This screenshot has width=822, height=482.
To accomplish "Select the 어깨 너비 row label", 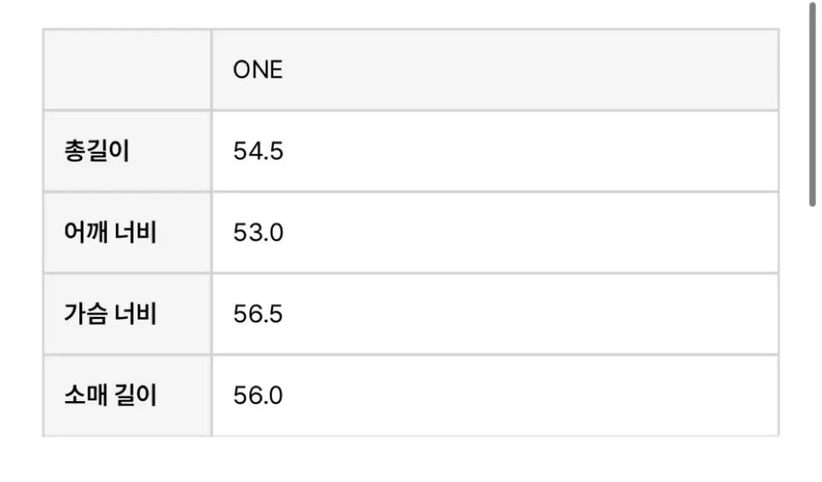I will coord(110,232).
